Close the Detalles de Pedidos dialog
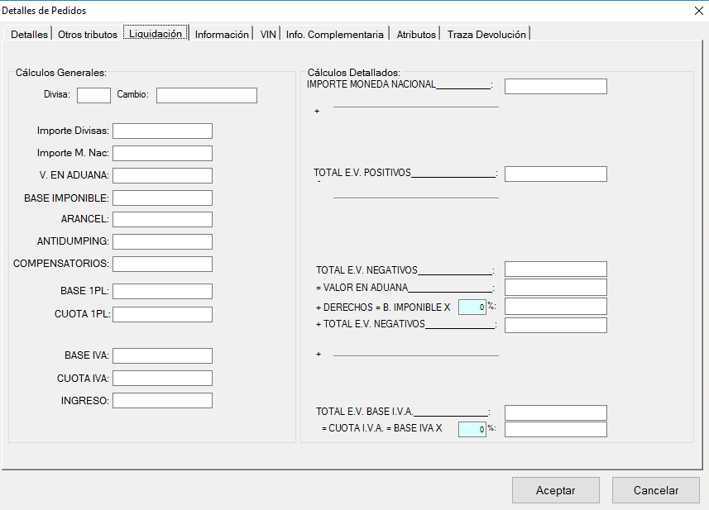 pos(695,11)
